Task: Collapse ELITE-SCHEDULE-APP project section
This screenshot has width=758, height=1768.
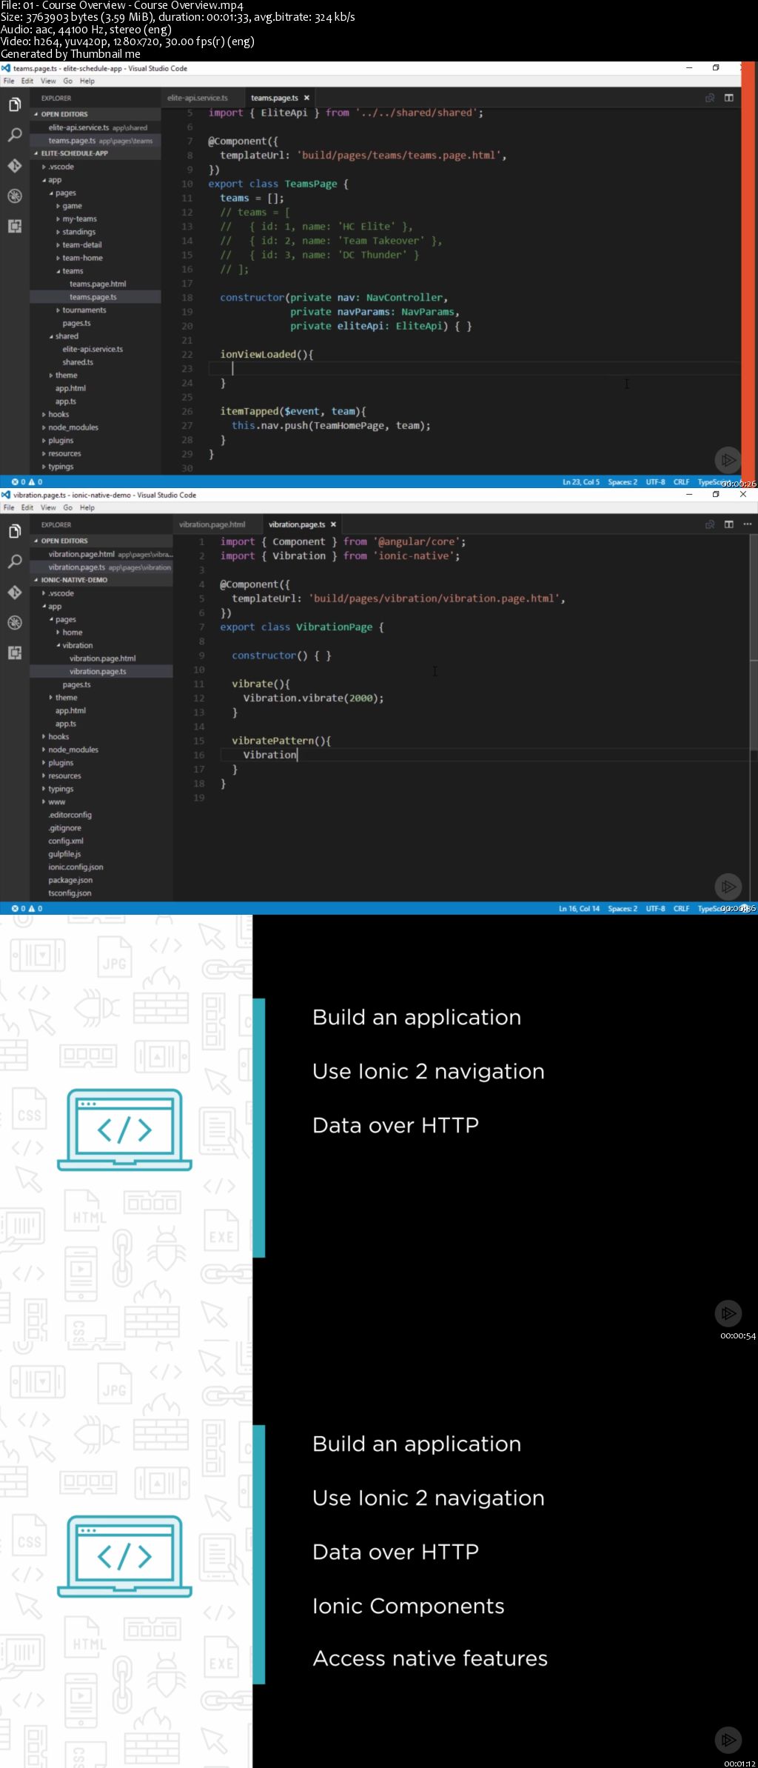Action: (x=75, y=153)
